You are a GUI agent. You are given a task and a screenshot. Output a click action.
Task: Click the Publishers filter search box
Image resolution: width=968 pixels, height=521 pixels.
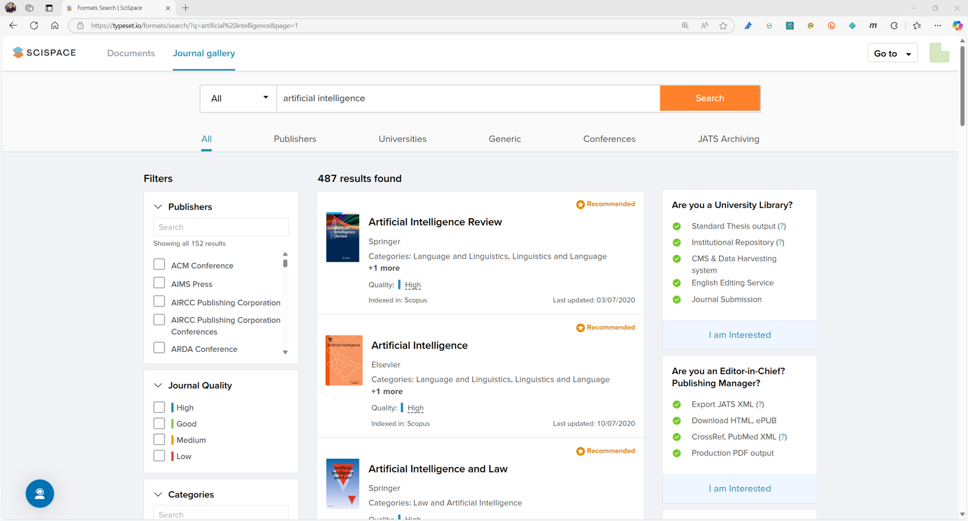[221, 227]
